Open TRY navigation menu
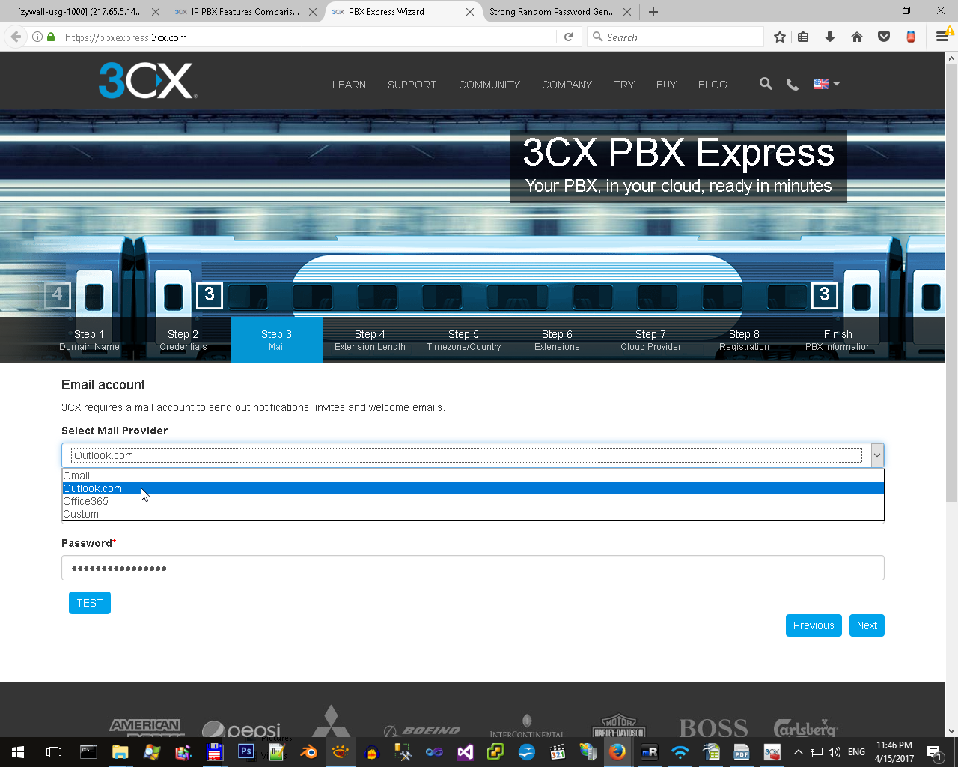This screenshot has width=958, height=767. pyautogui.click(x=624, y=85)
